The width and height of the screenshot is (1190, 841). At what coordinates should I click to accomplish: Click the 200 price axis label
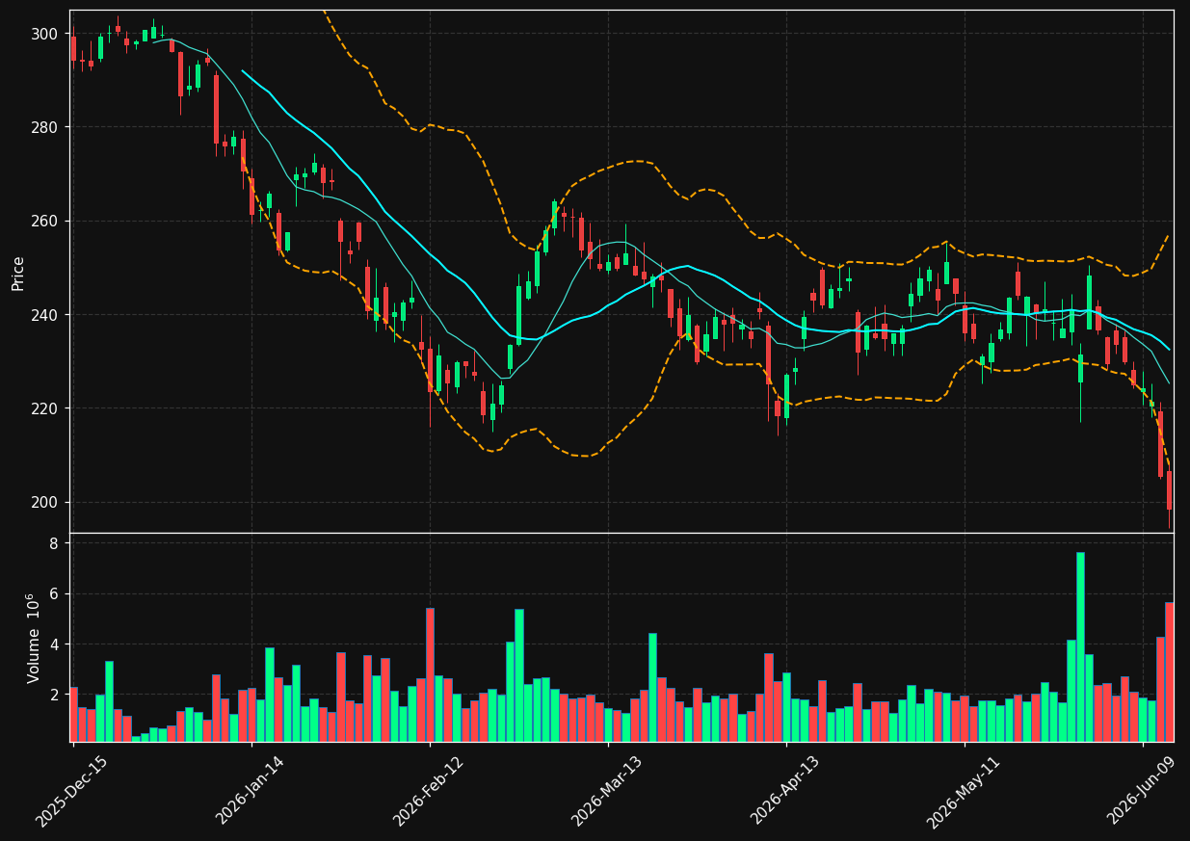pyautogui.click(x=46, y=502)
